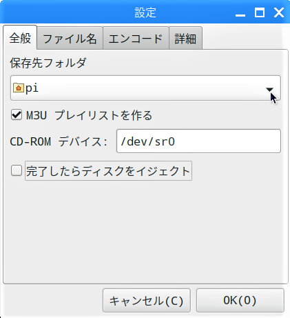Enable 完了したらディスクをイジェクト checkbox
The width and height of the screenshot is (290, 318).
17,170
